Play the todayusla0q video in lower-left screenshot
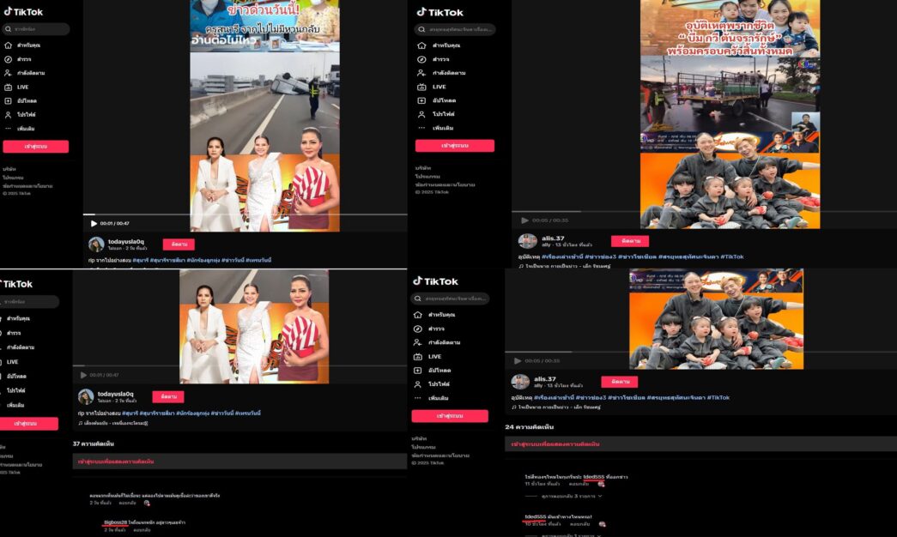The height and width of the screenshot is (537, 897). (x=83, y=375)
